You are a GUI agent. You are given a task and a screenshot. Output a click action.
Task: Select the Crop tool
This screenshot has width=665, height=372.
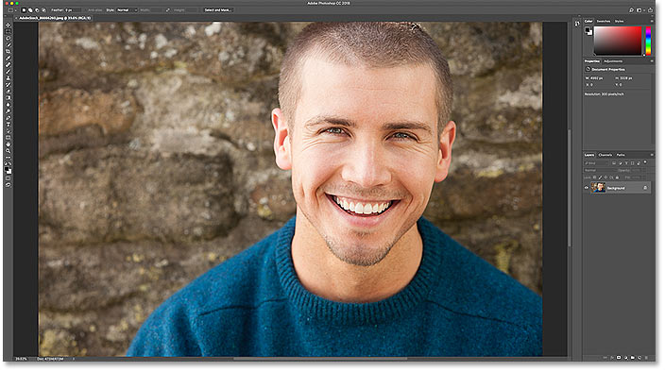[9, 51]
